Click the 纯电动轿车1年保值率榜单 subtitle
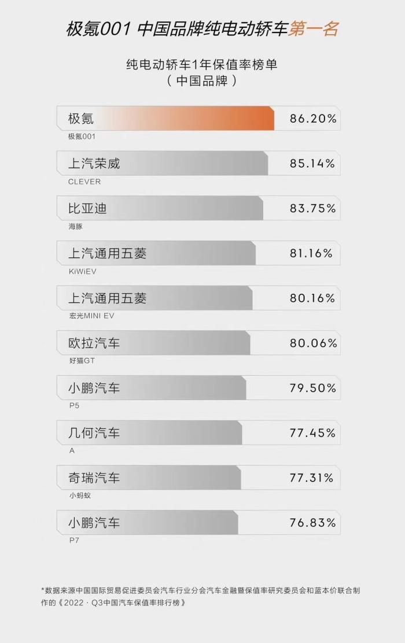Viewport: 405px width, 643px height. tap(201, 64)
